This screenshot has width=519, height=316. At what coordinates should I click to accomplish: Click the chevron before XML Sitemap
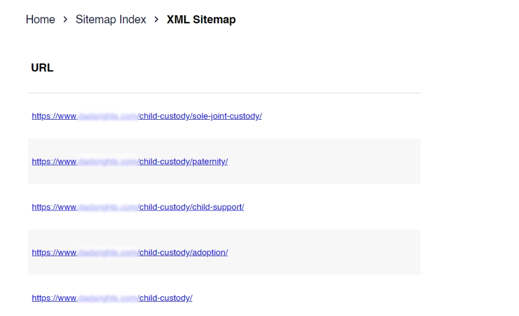coord(156,20)
